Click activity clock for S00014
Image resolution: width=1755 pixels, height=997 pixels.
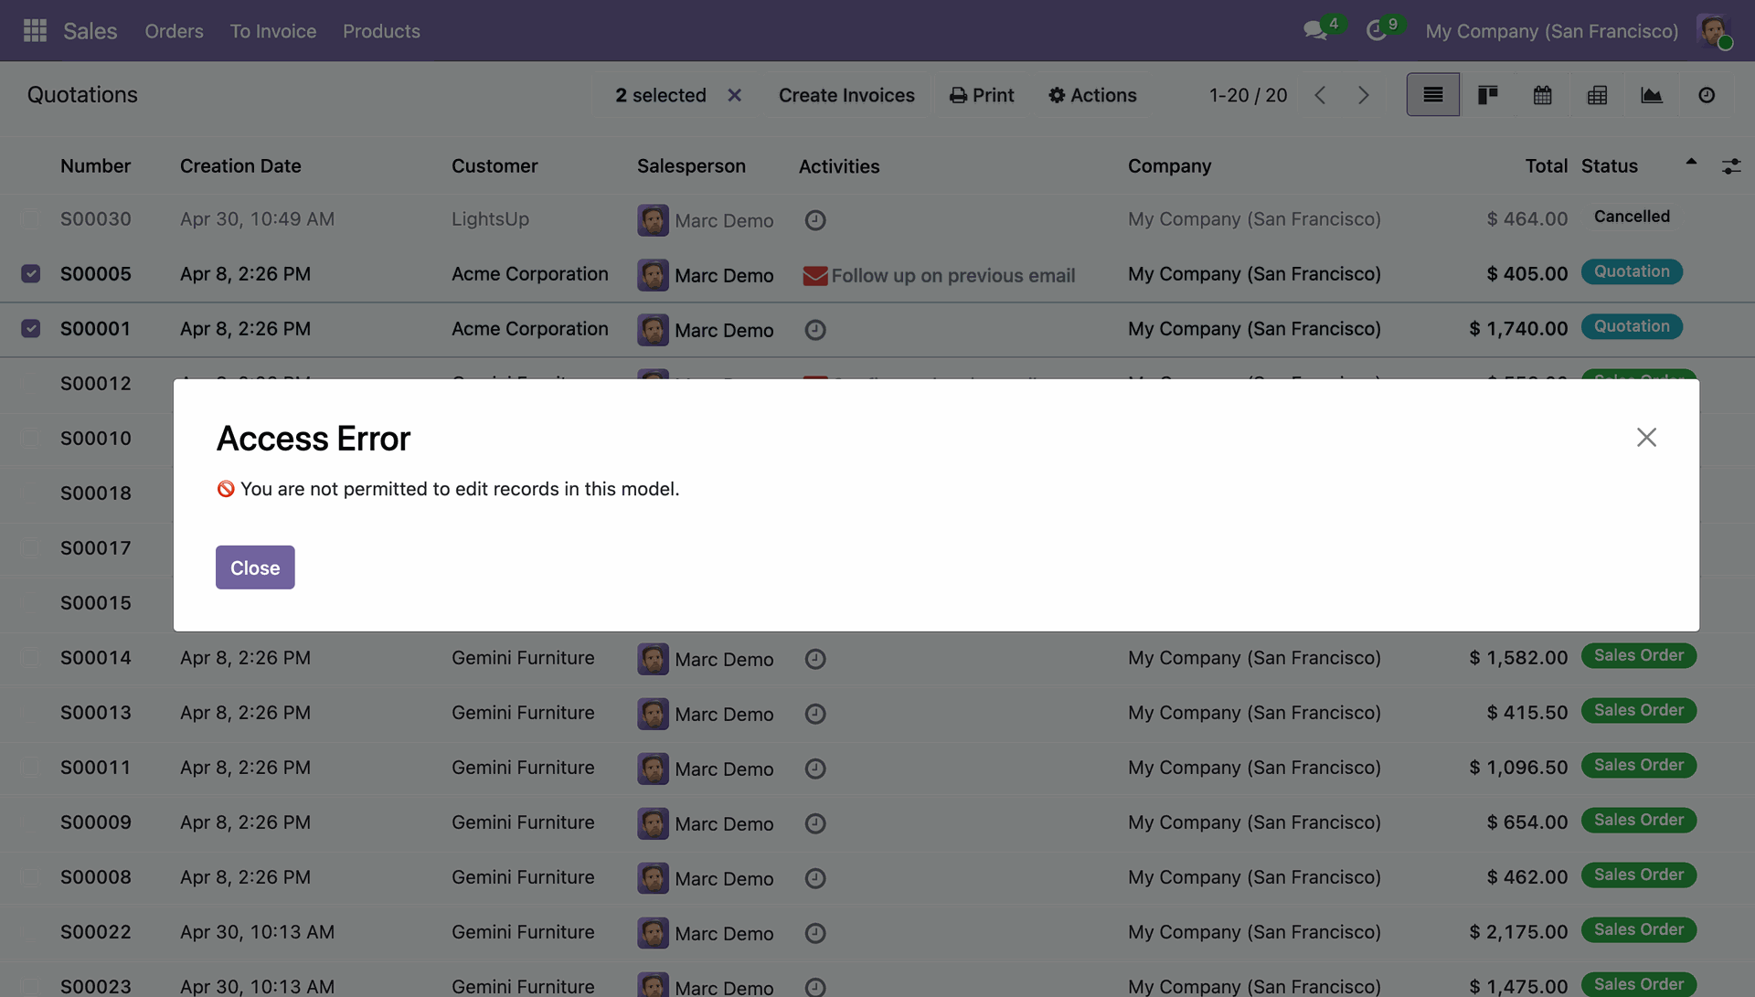pyautogui.click(x=815, y=659)
